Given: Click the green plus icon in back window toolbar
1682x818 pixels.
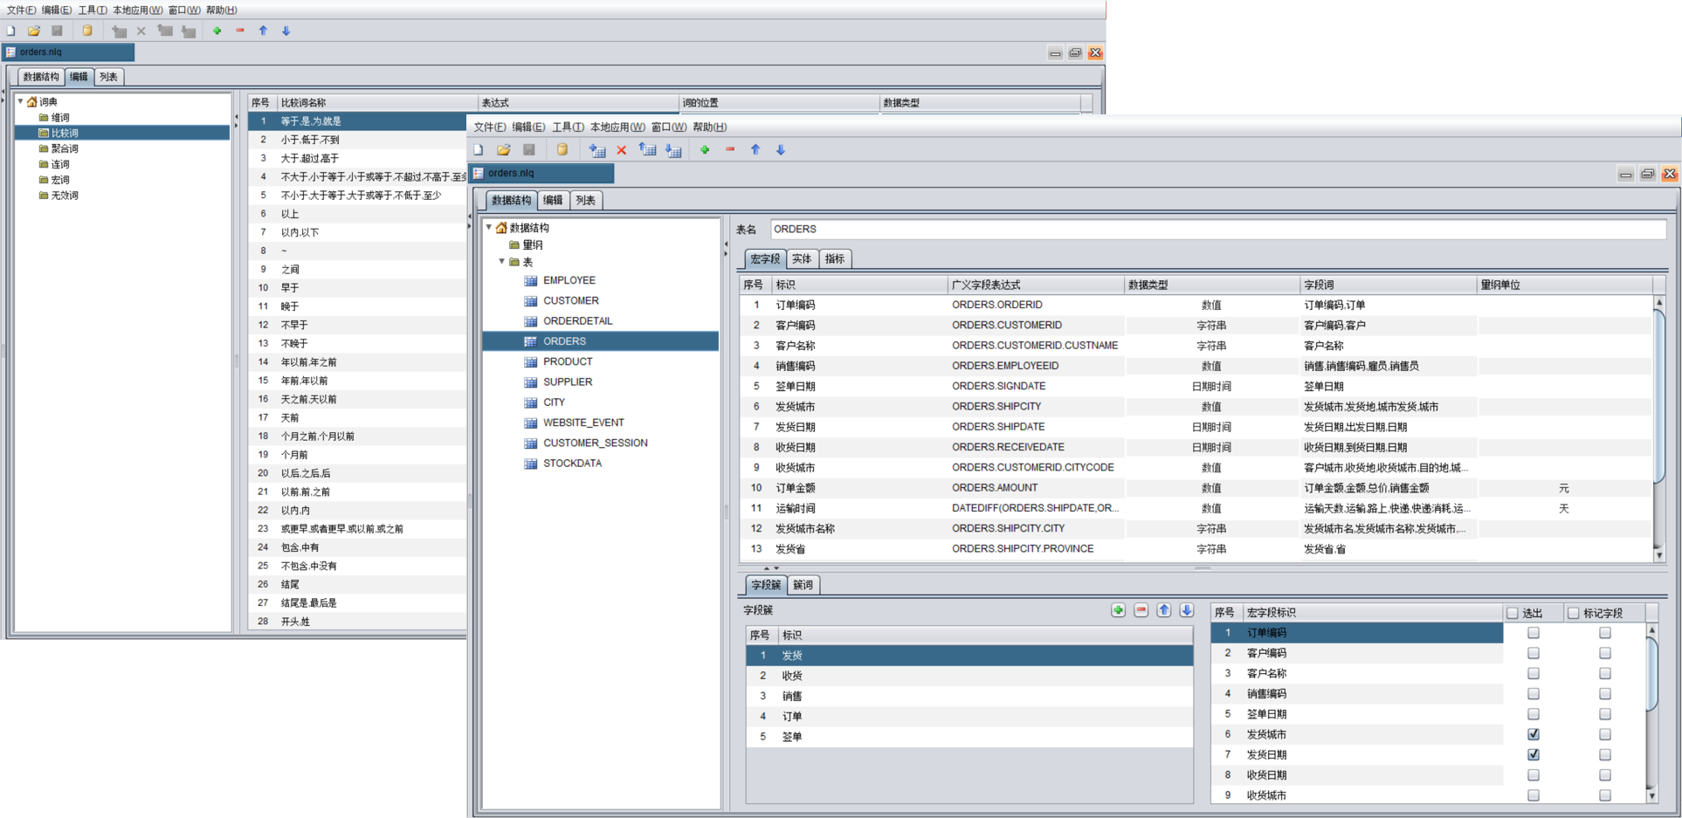Looking at the screenshot, I should coord(217,31).
